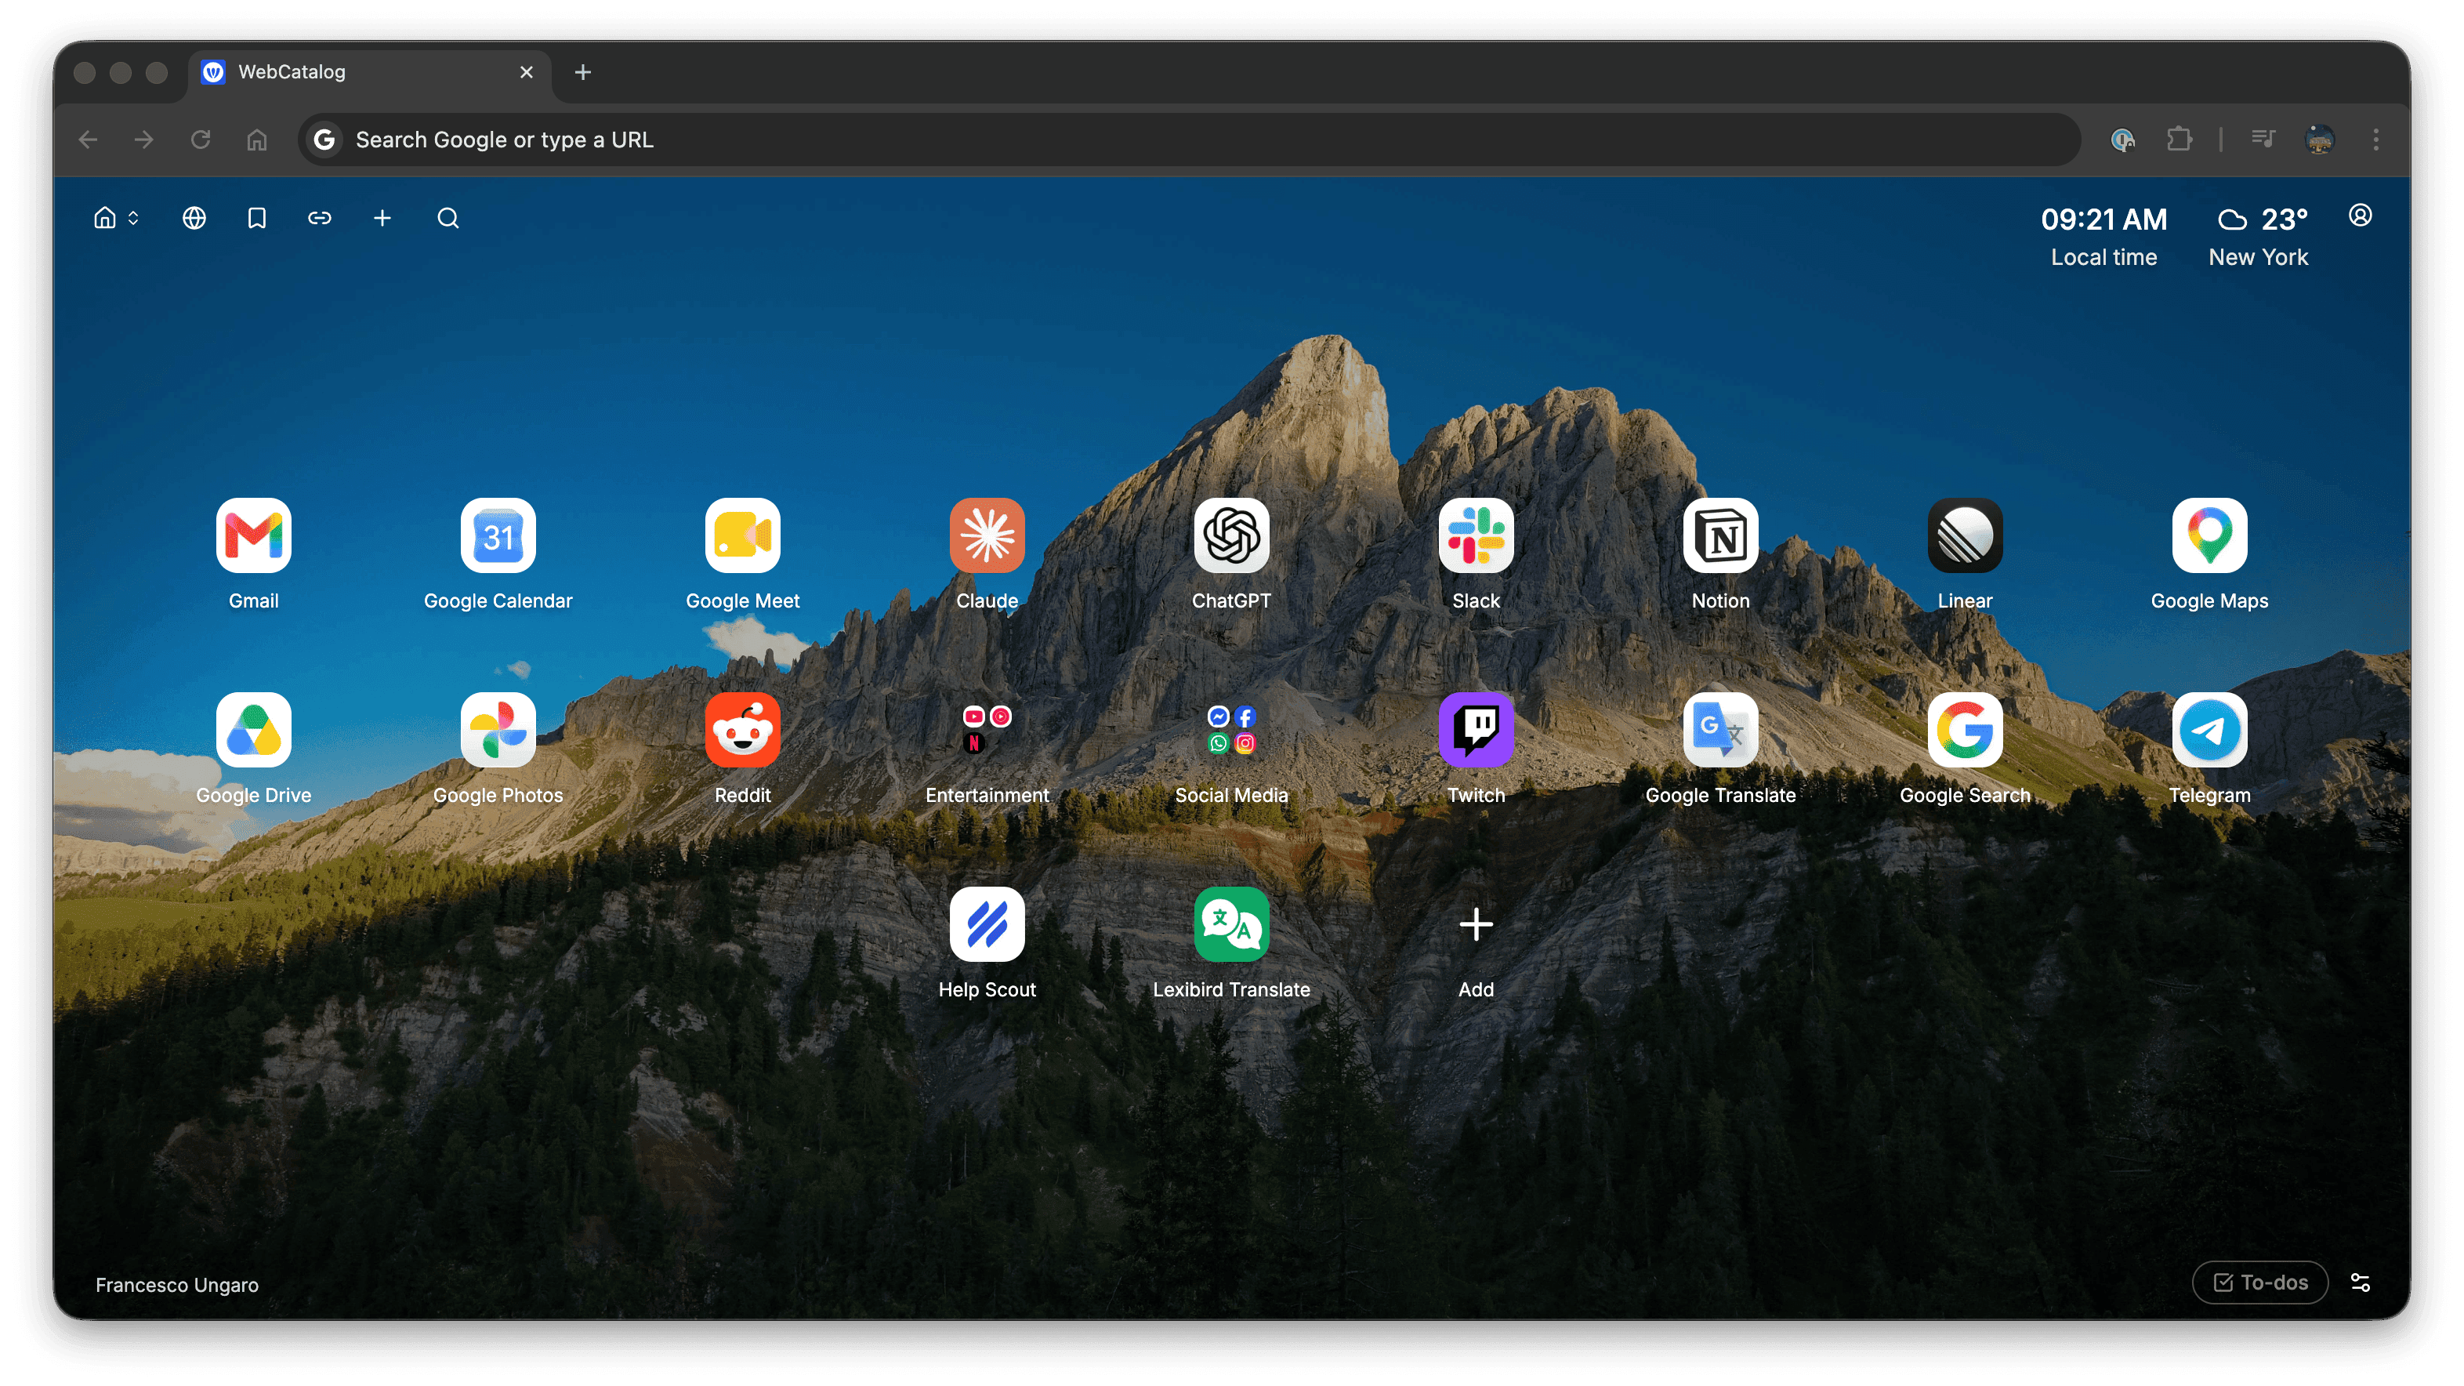Open the customize settings sliders icon
The width and height of the screenshot is (2464, 1386).
pos(2360,1282)
